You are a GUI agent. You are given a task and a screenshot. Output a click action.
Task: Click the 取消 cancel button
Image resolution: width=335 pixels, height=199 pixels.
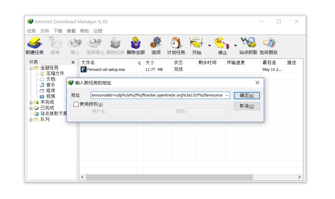pos(247,106)
